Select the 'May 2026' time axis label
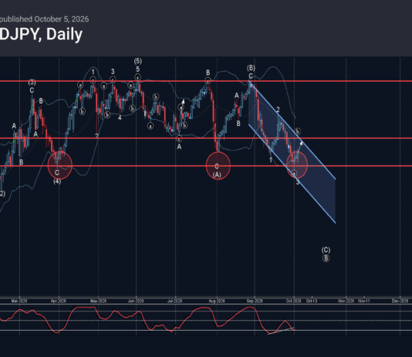This screenshot has height=357, width=412. pyautogui.click(x=98, y=301)
